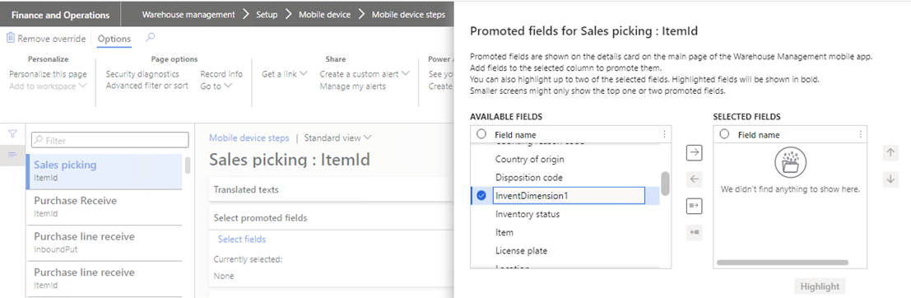
Task: Click the InventDimension1 field name input
Action: click(x=569, y=196)
